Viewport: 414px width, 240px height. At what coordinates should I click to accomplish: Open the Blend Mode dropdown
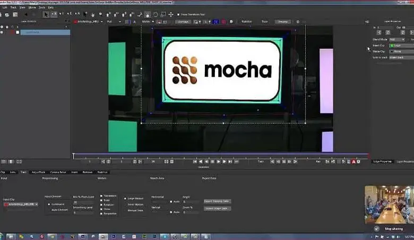396,39
